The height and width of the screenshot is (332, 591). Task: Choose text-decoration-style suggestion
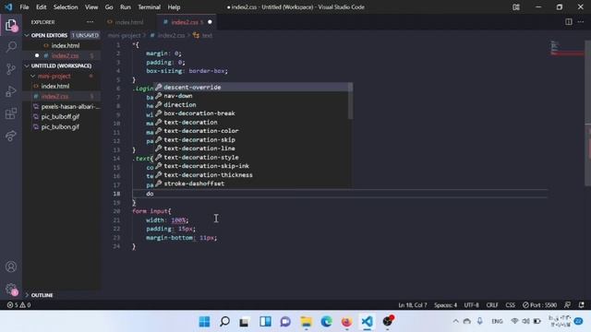[250, 158]
